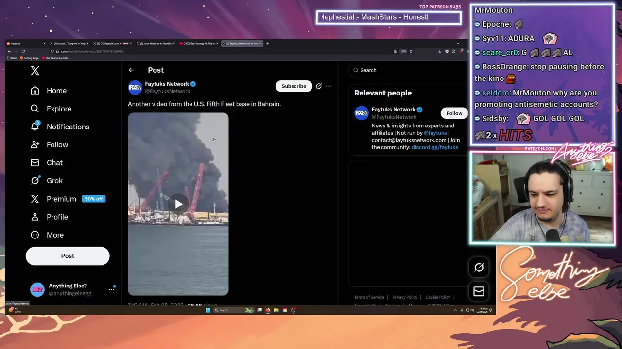Subscribe to Faytuks Network

pyautogui.click(x=294, y=86)
